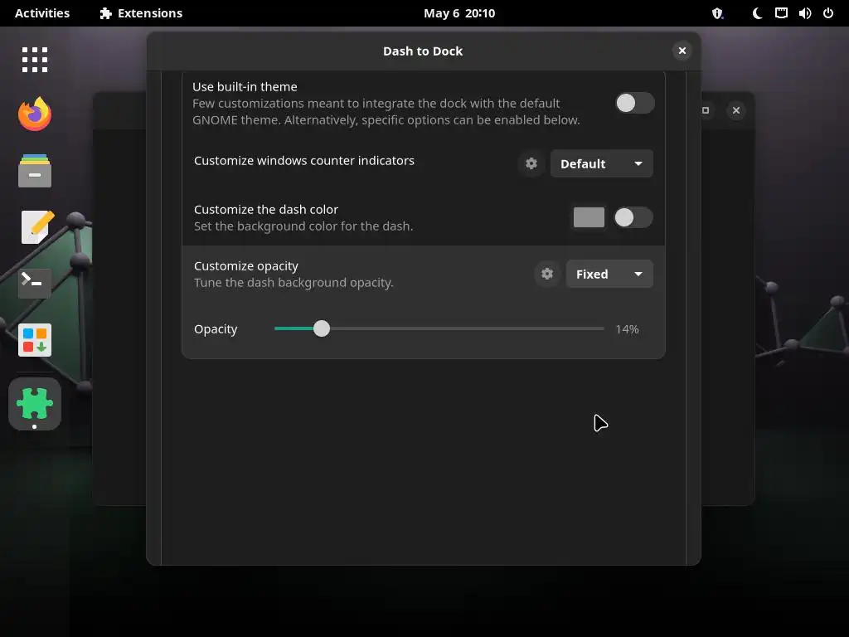Launch Terminal from the dock
The image size is (849, 637).
(35, 284)
